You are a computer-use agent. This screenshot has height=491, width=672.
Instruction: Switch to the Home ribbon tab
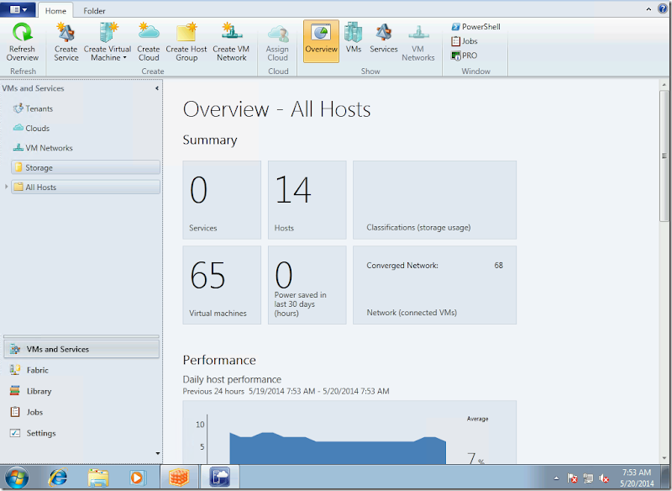[x=55, y=11]
